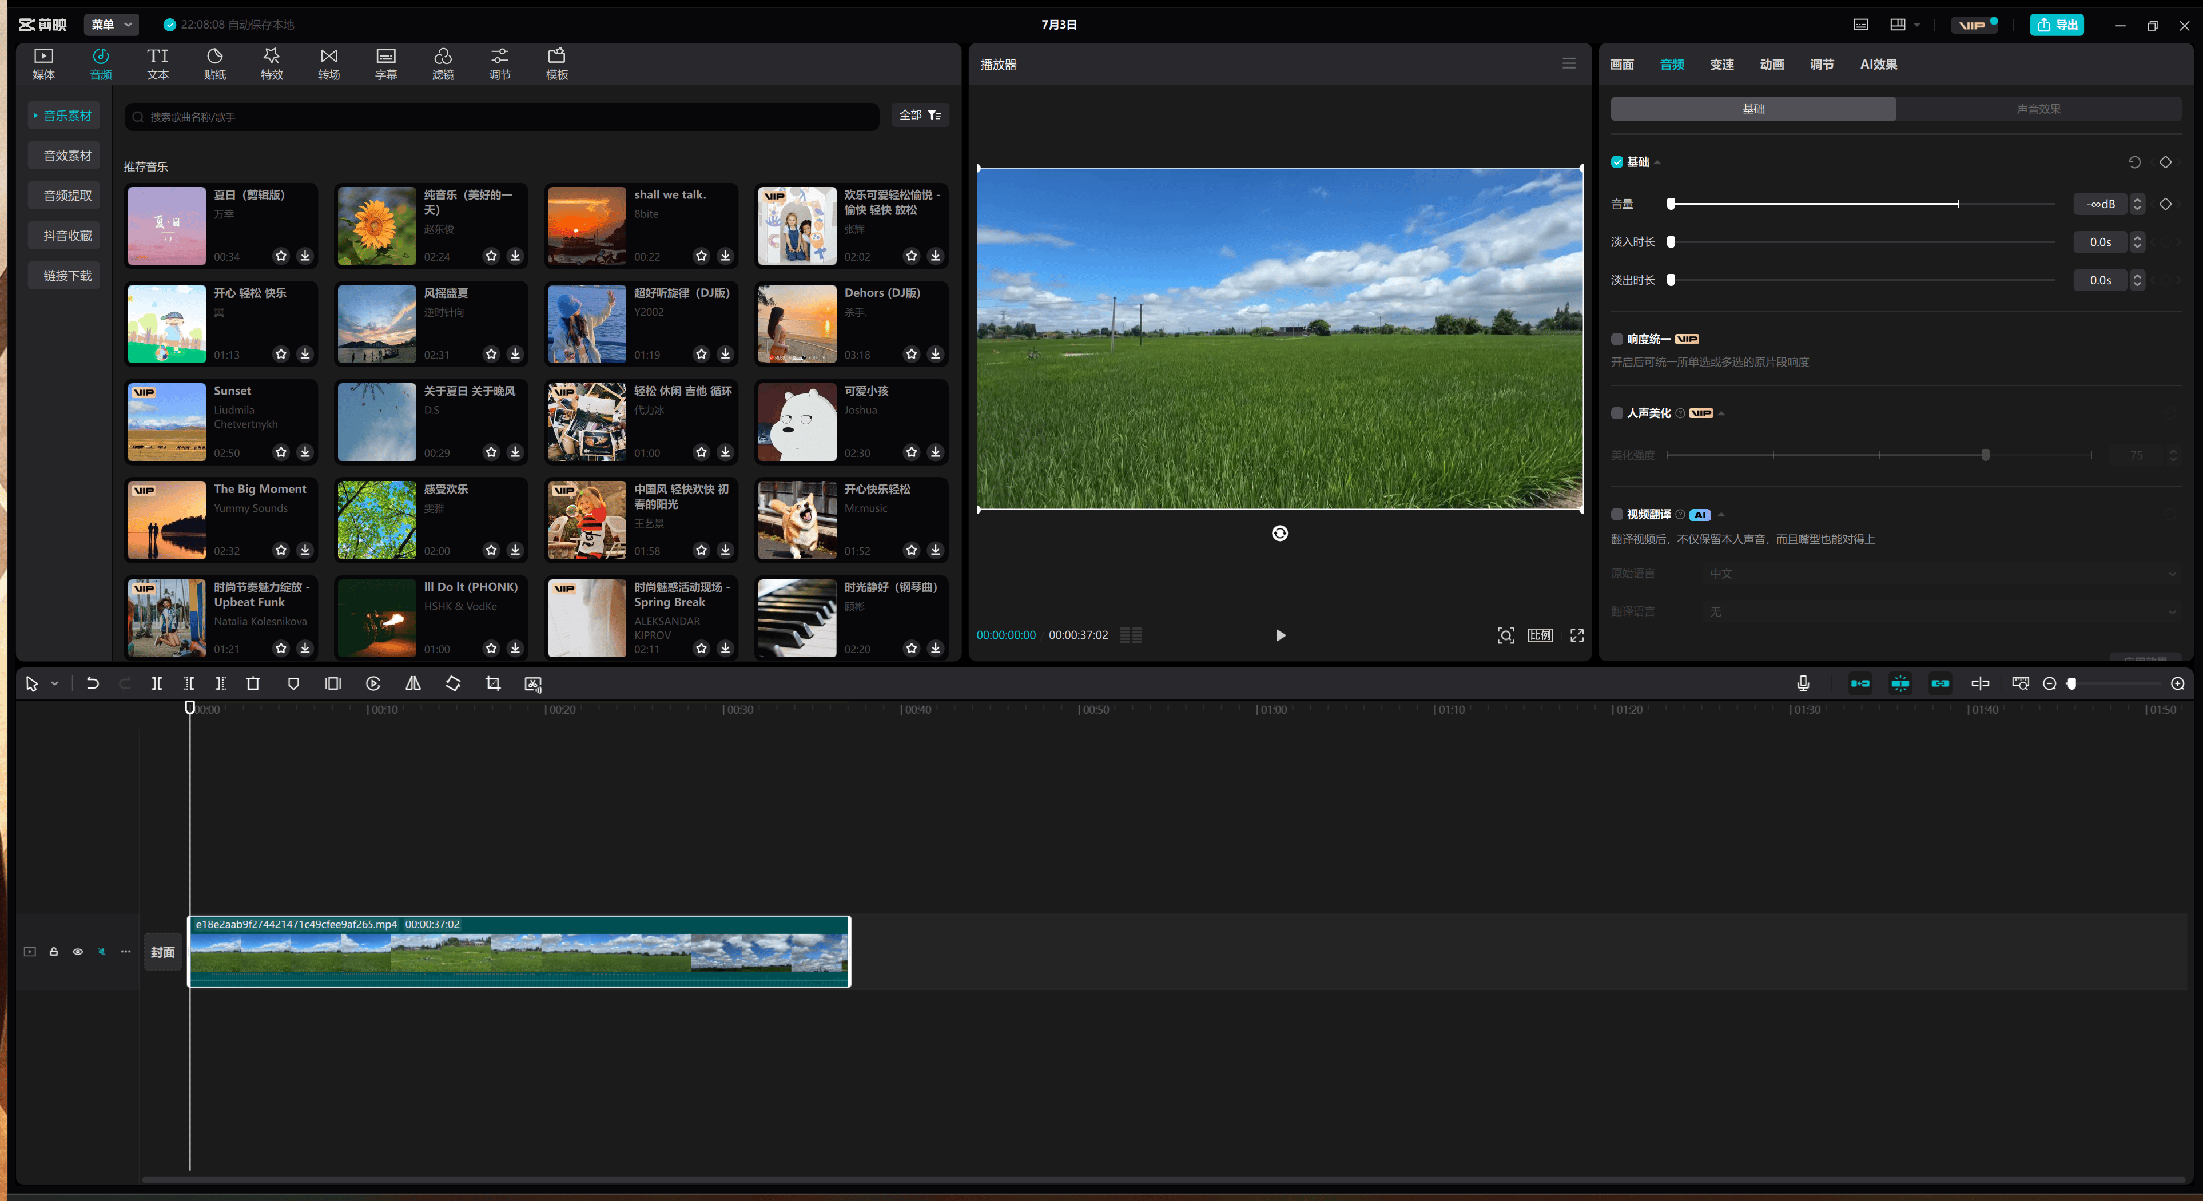Favorite the song shall we talk.

click(x=701, y=256)
